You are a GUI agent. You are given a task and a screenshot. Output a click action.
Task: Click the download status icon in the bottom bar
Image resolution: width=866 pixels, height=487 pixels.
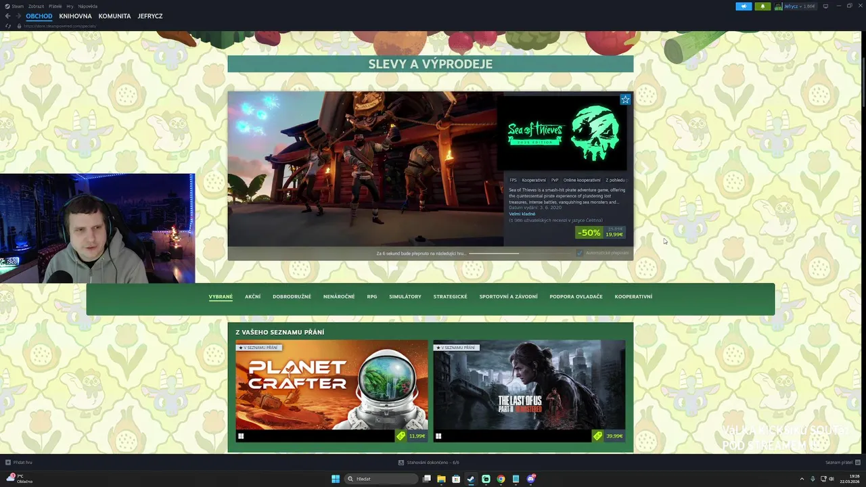pyautogui.click(x=401, y=463)
